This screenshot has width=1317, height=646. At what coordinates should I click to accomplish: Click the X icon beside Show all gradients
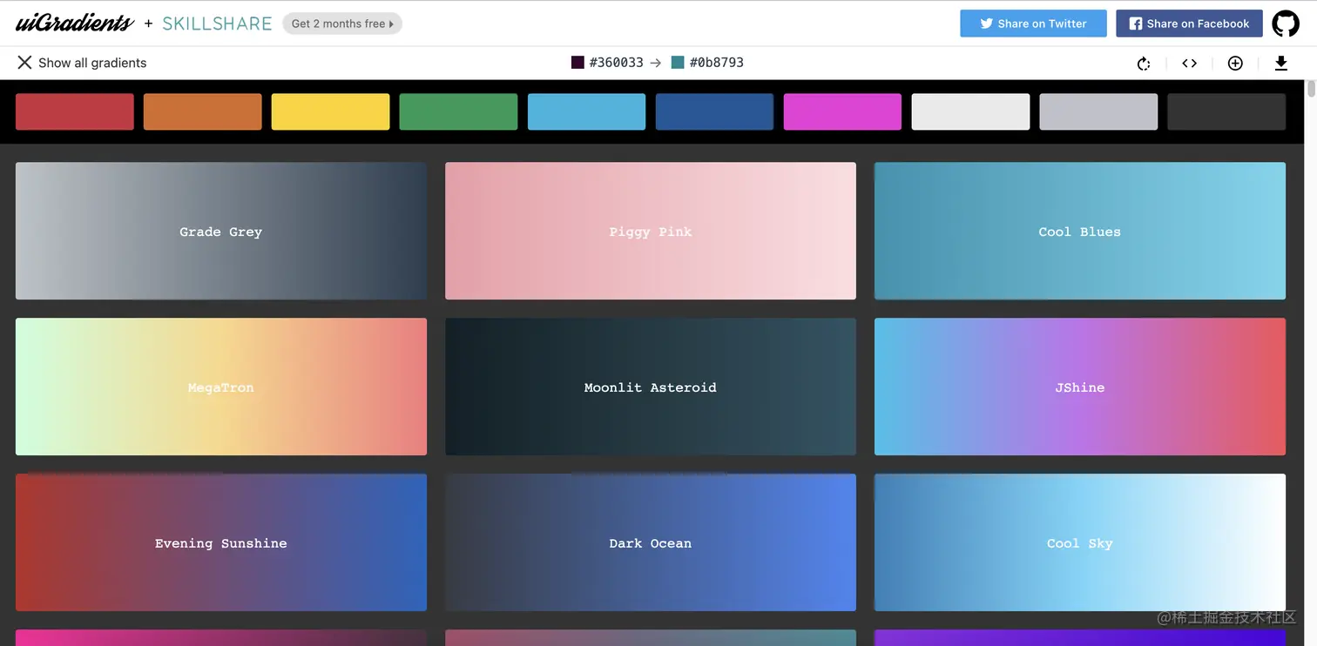pos(24,62)
